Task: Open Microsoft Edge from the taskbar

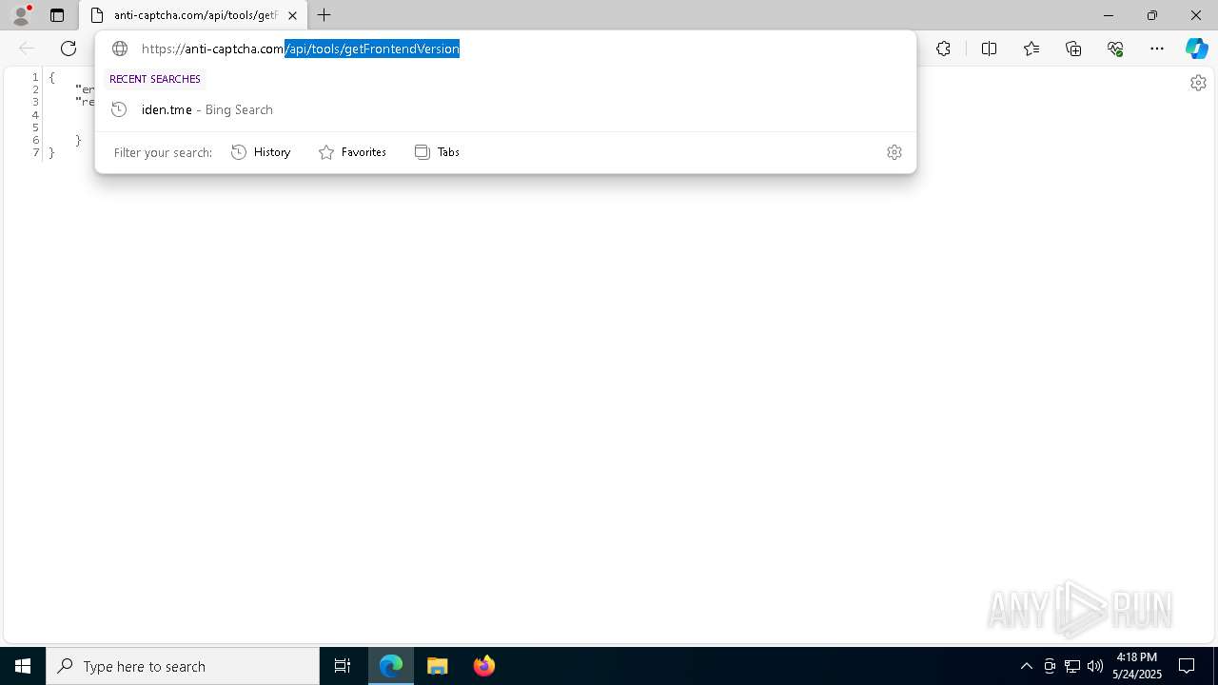Action: [391, 666]
